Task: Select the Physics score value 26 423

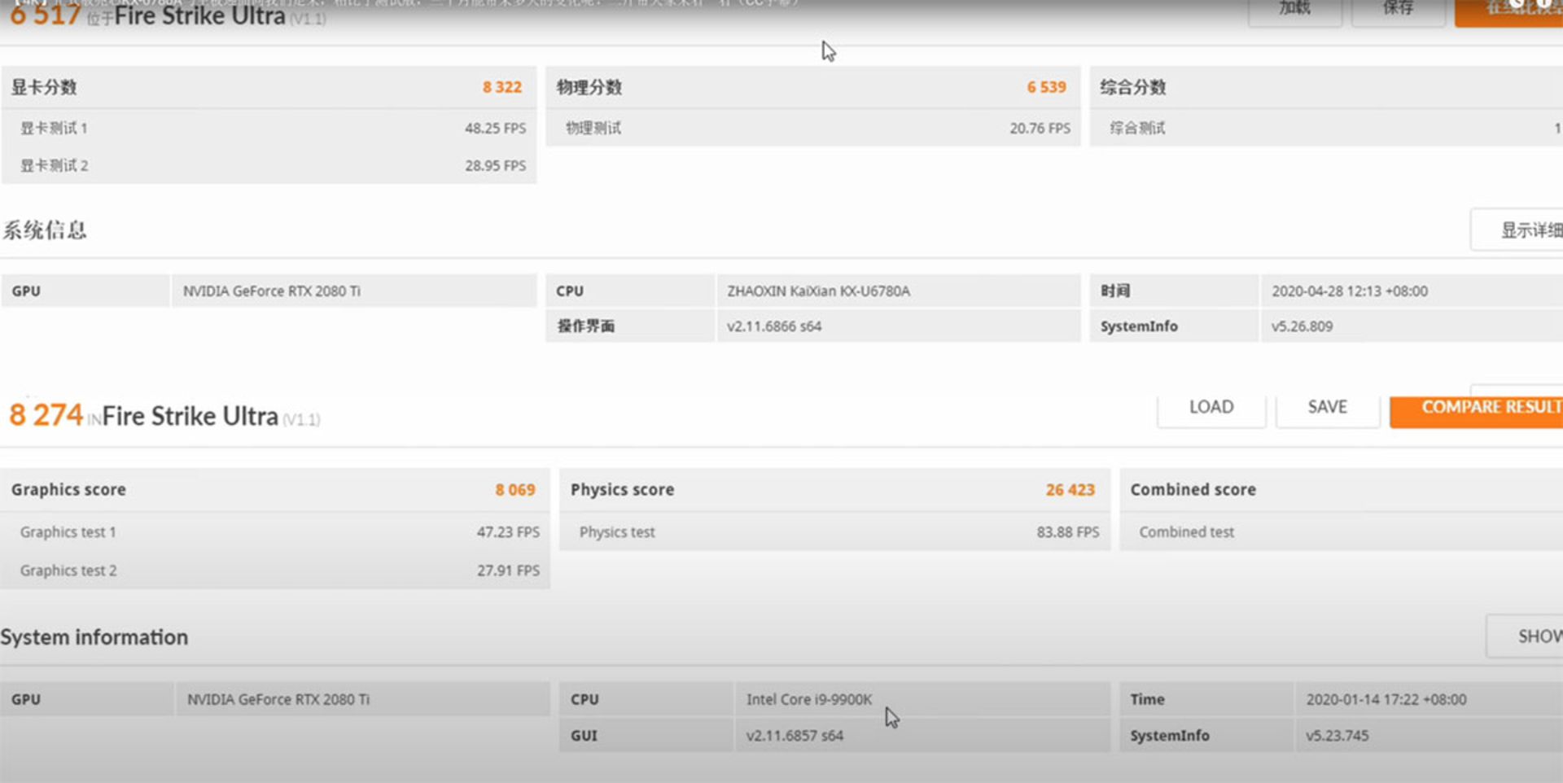Action: [1070, 490]
